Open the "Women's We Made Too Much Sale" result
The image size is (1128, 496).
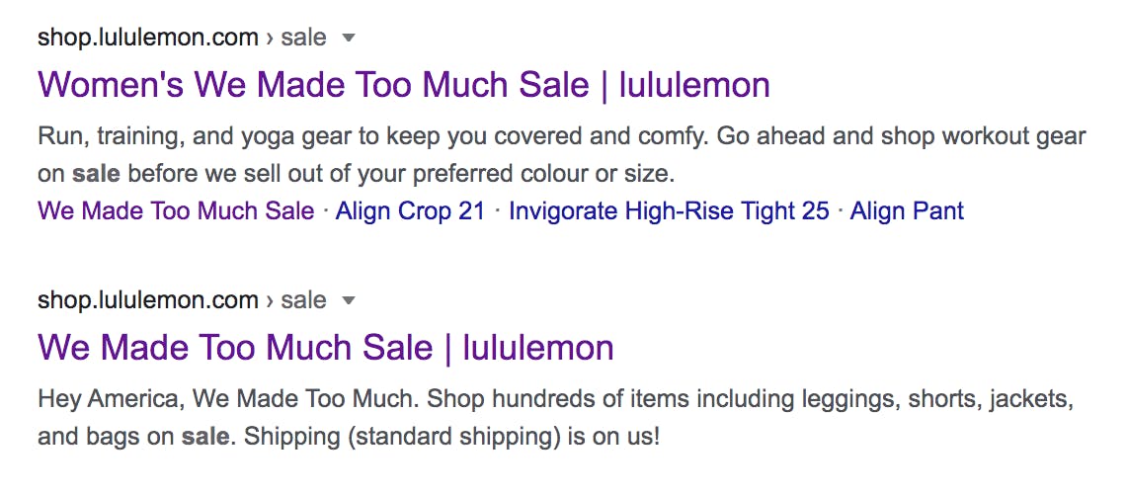click(403, 85)
